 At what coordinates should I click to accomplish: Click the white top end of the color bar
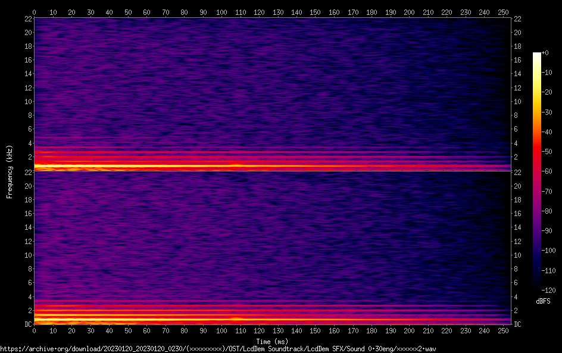(537, 55)
